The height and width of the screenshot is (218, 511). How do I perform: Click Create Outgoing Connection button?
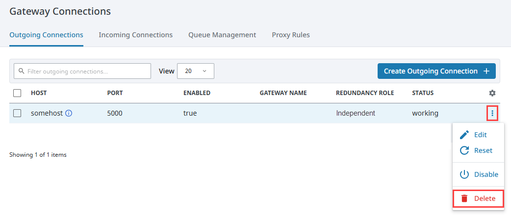click(436, 71)
